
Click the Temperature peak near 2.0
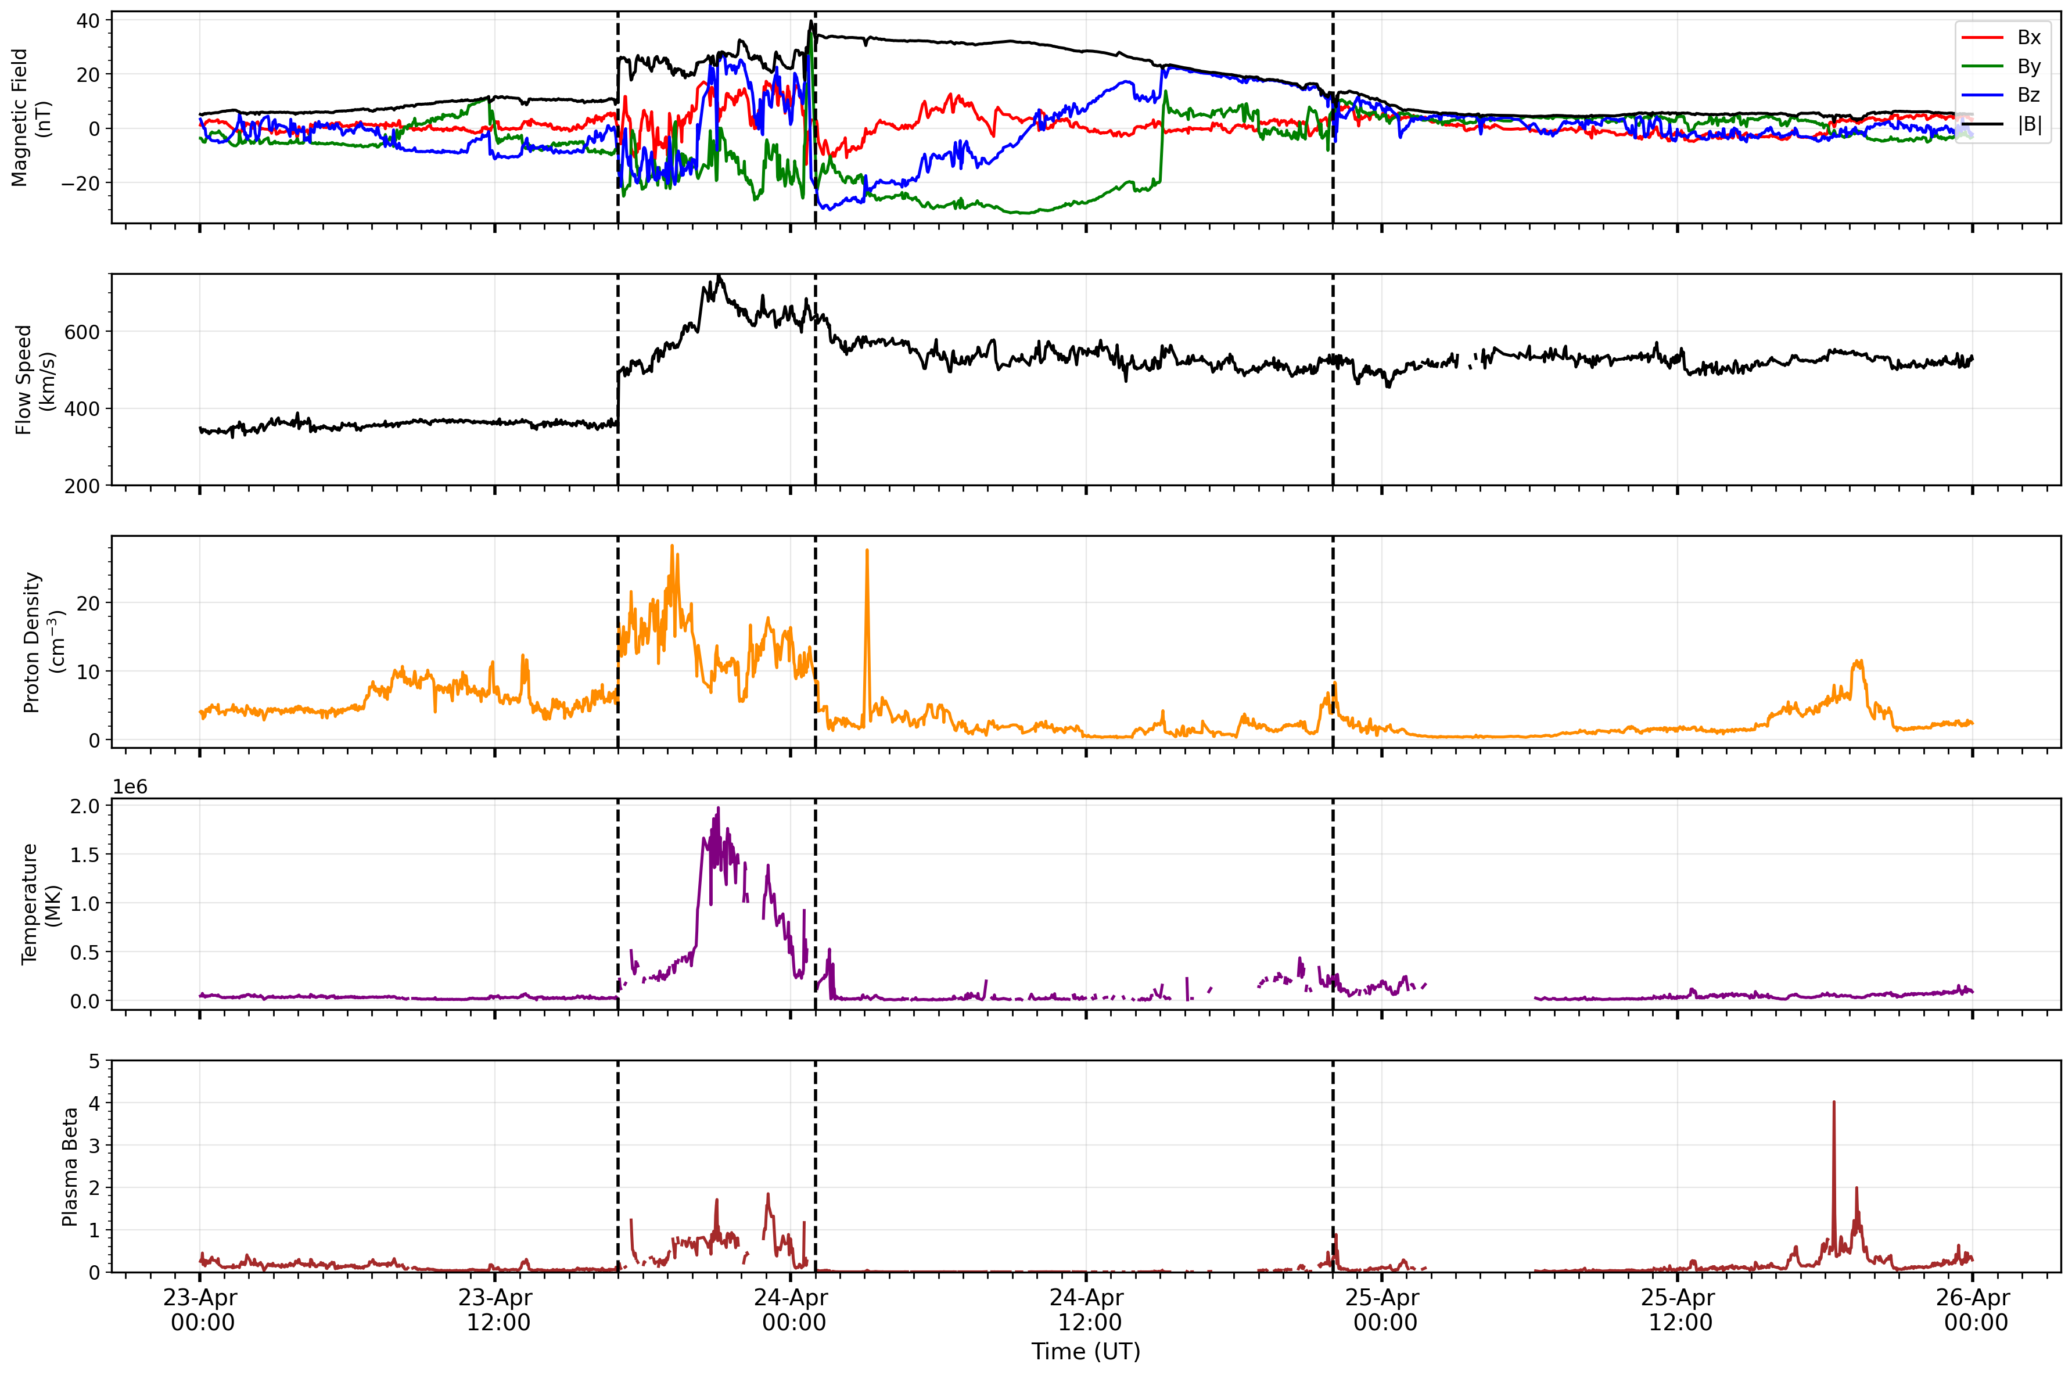718,809
